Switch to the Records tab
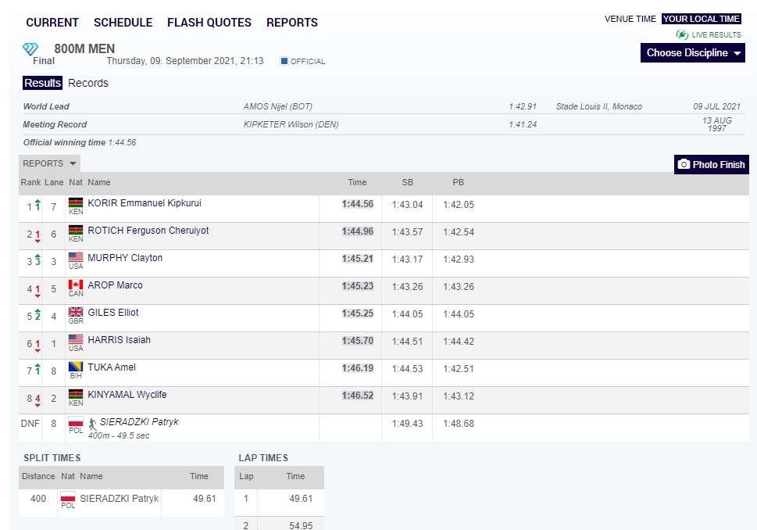Viewport: 757px width, 530px height. coord(88,83)
